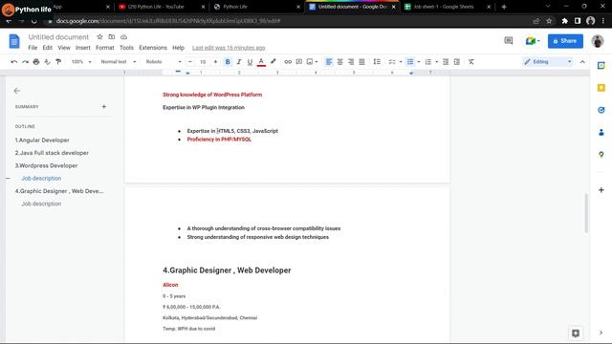Open the Insert menu
Screen dimensions: 612x344
click(x=83, y=48)
